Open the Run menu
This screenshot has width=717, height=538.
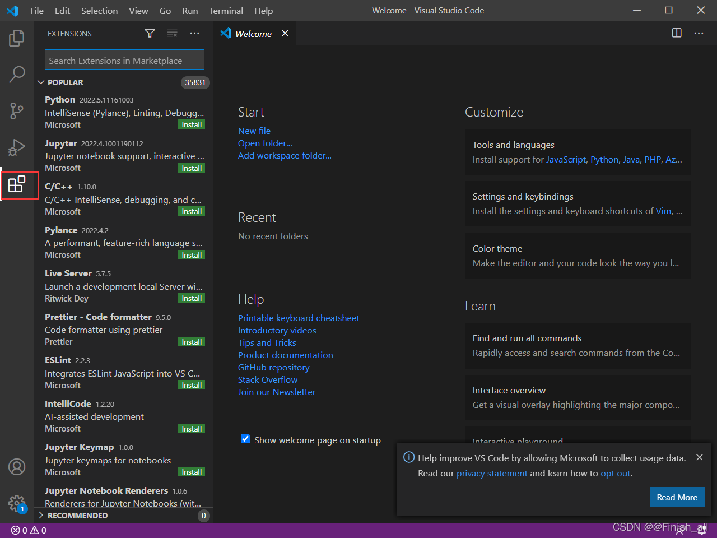point(190,11)
